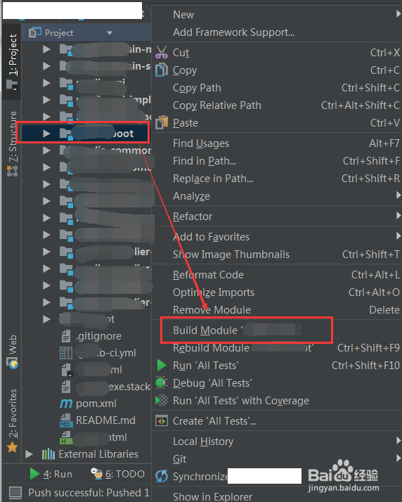Click the tool windows toggle icon in status bar

[15, 493]
